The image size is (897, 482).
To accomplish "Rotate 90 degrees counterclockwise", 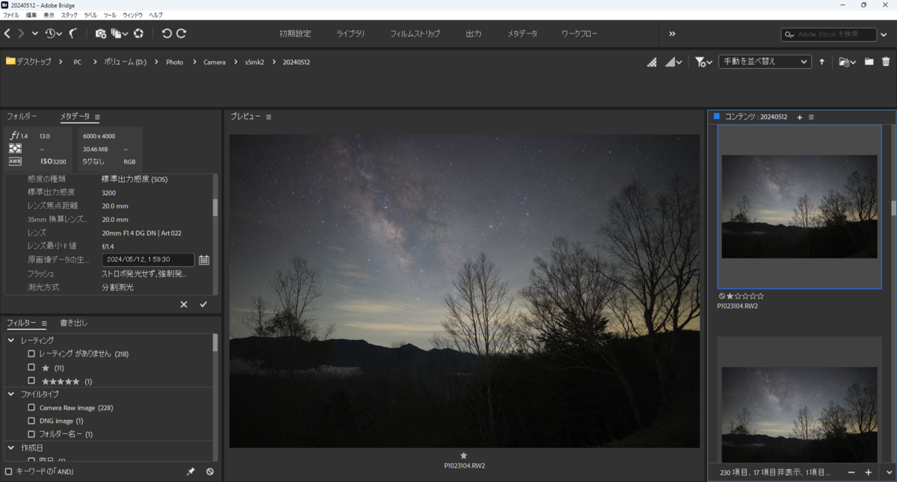I will (x=167, y=34).
